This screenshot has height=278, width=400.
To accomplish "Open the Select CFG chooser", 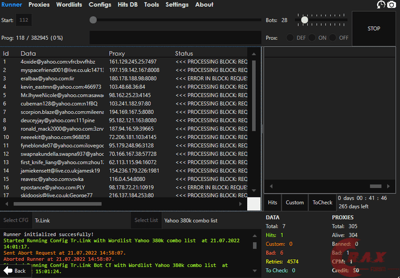I will tap(16, 220).
